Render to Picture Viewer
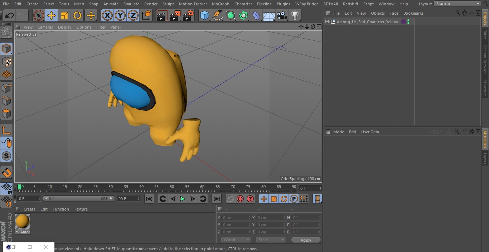Screen dimensions: 489x252 point(175,15)
